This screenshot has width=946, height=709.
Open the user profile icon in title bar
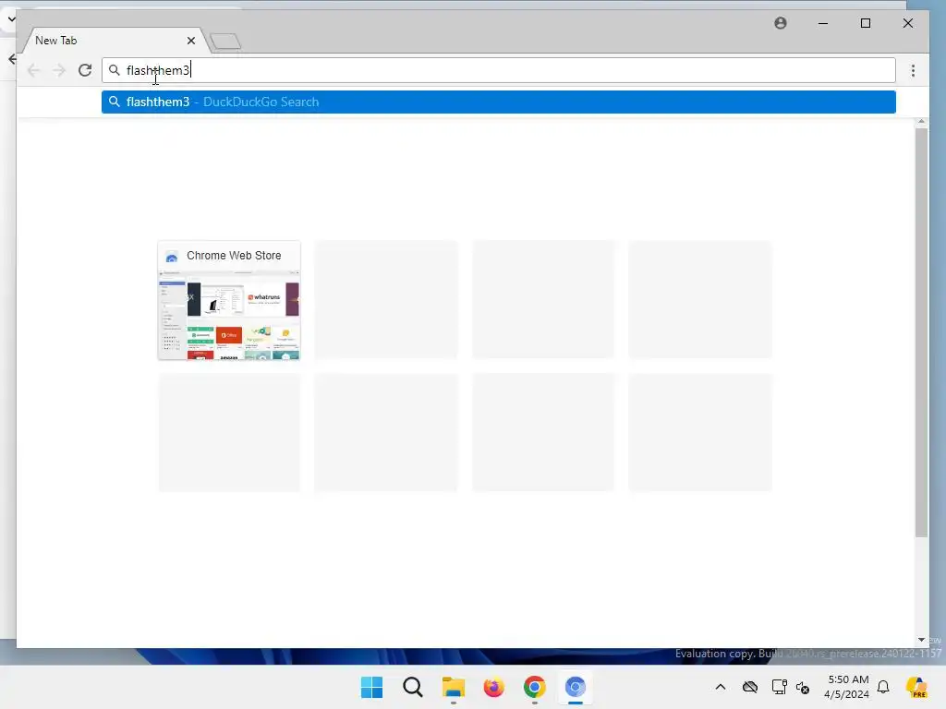coord(780,23)
